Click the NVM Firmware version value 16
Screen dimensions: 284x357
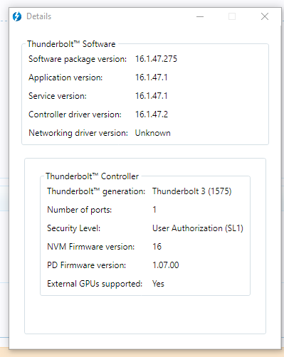click(x=157, y=247)
